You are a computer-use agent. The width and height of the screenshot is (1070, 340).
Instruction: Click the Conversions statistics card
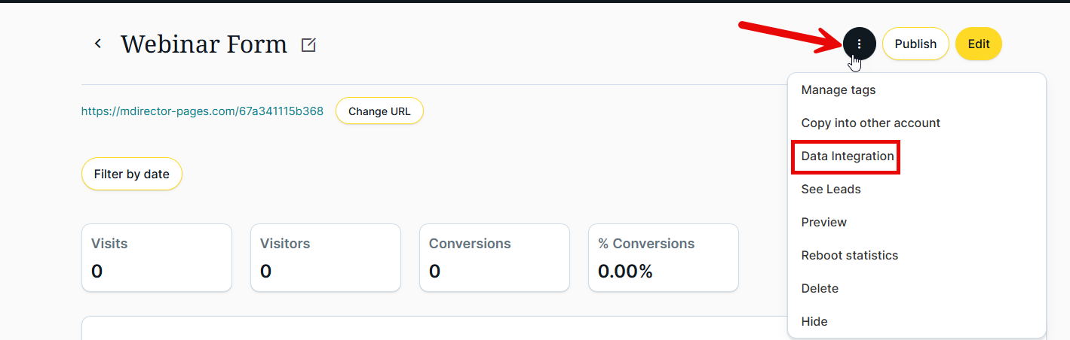(494, 257)
